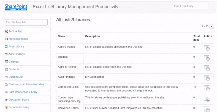Screen dimensions: 217x112
Task: Filter by Custom List in Datasheet View
Action: [x=26, y=85]
